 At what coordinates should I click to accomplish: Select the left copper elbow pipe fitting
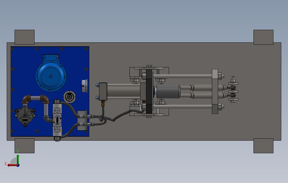point(26,99)
